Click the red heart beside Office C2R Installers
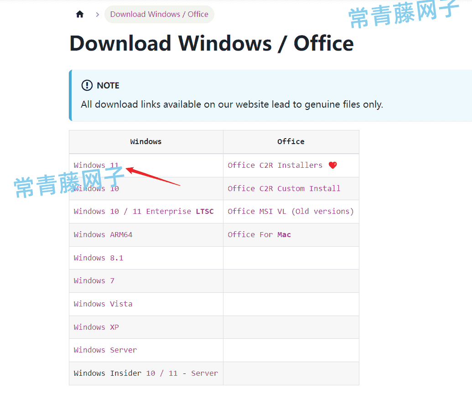The image size is (472, 394). coord(332,165)
